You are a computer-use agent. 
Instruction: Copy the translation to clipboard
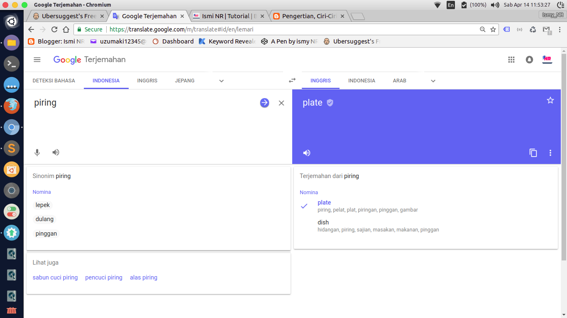click(533, 153)
